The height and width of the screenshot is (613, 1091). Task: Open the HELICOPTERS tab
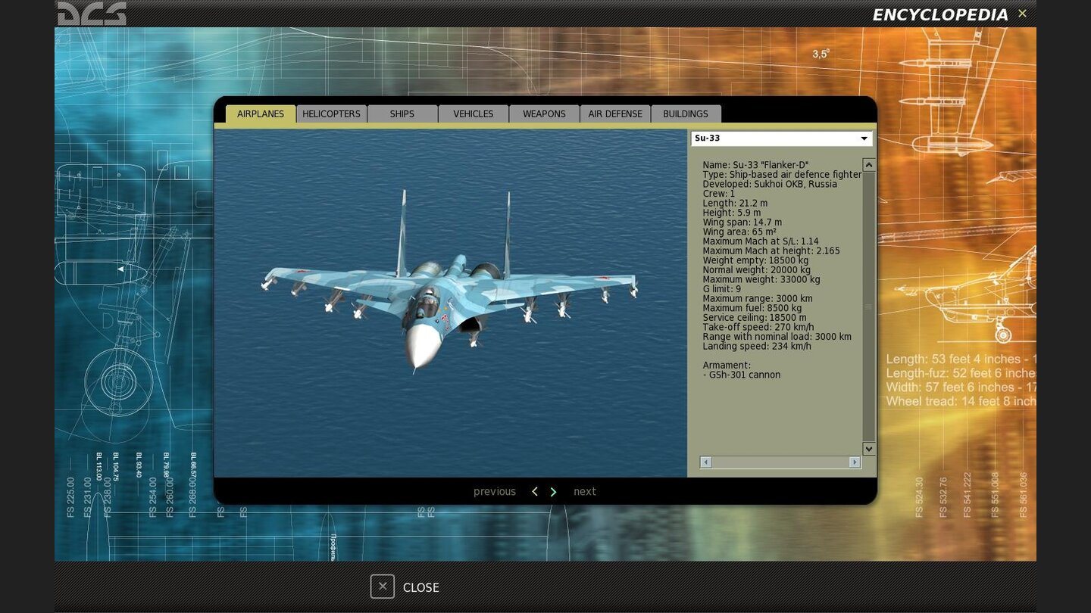(331, 114)
